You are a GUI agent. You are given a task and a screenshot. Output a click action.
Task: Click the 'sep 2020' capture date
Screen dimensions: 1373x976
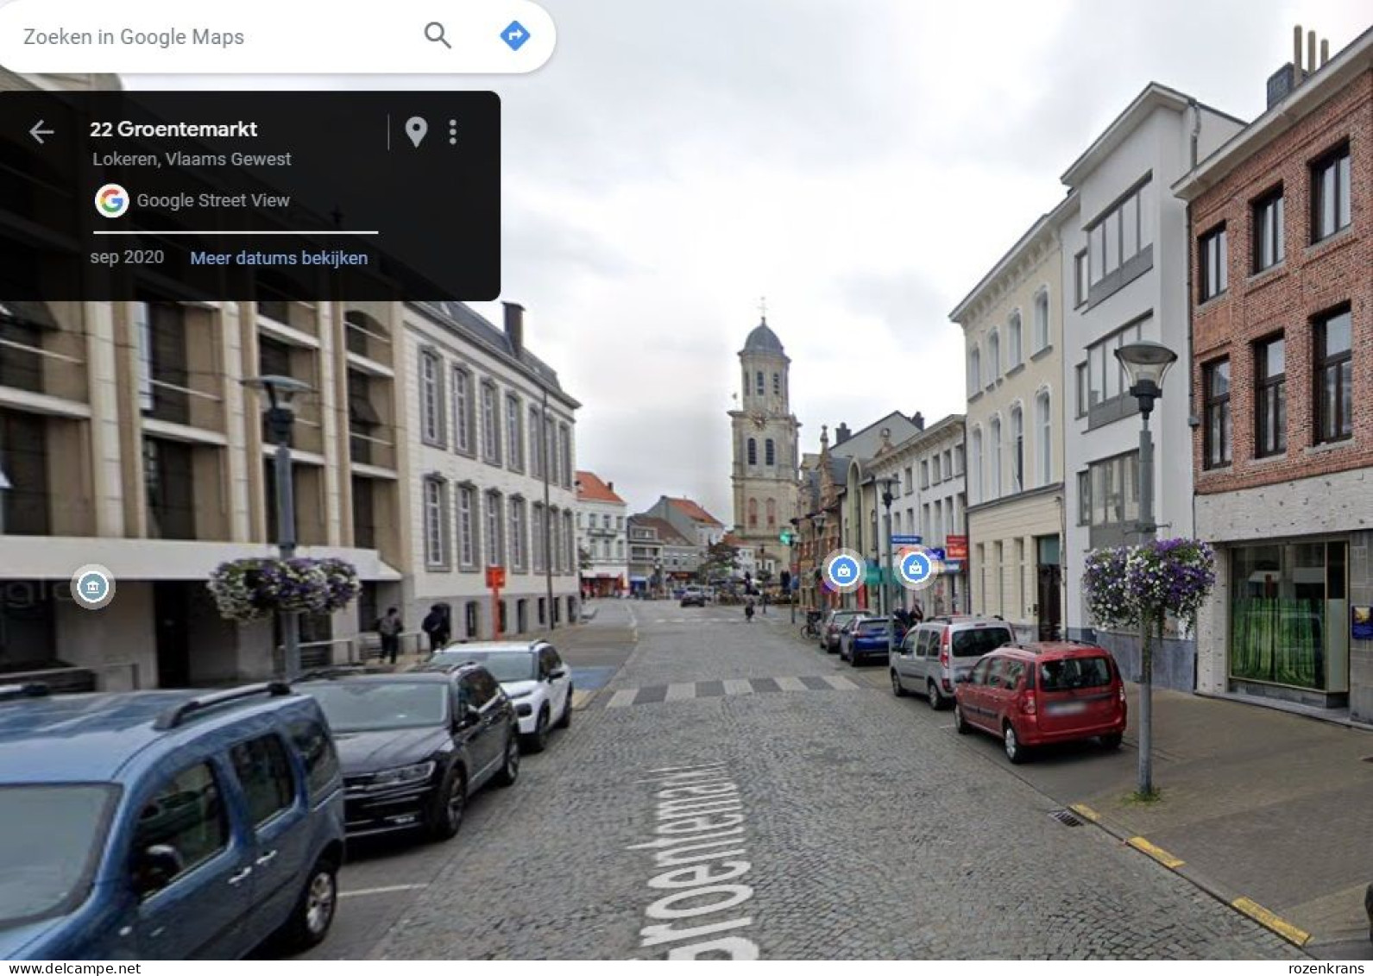[127, 257]
